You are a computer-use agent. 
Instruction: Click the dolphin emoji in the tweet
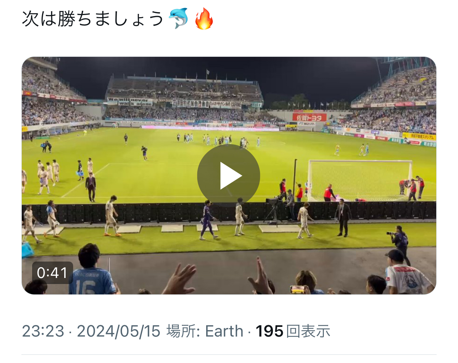point(178,18)
